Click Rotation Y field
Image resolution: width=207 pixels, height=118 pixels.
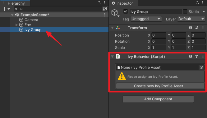(x=179, y=41)
